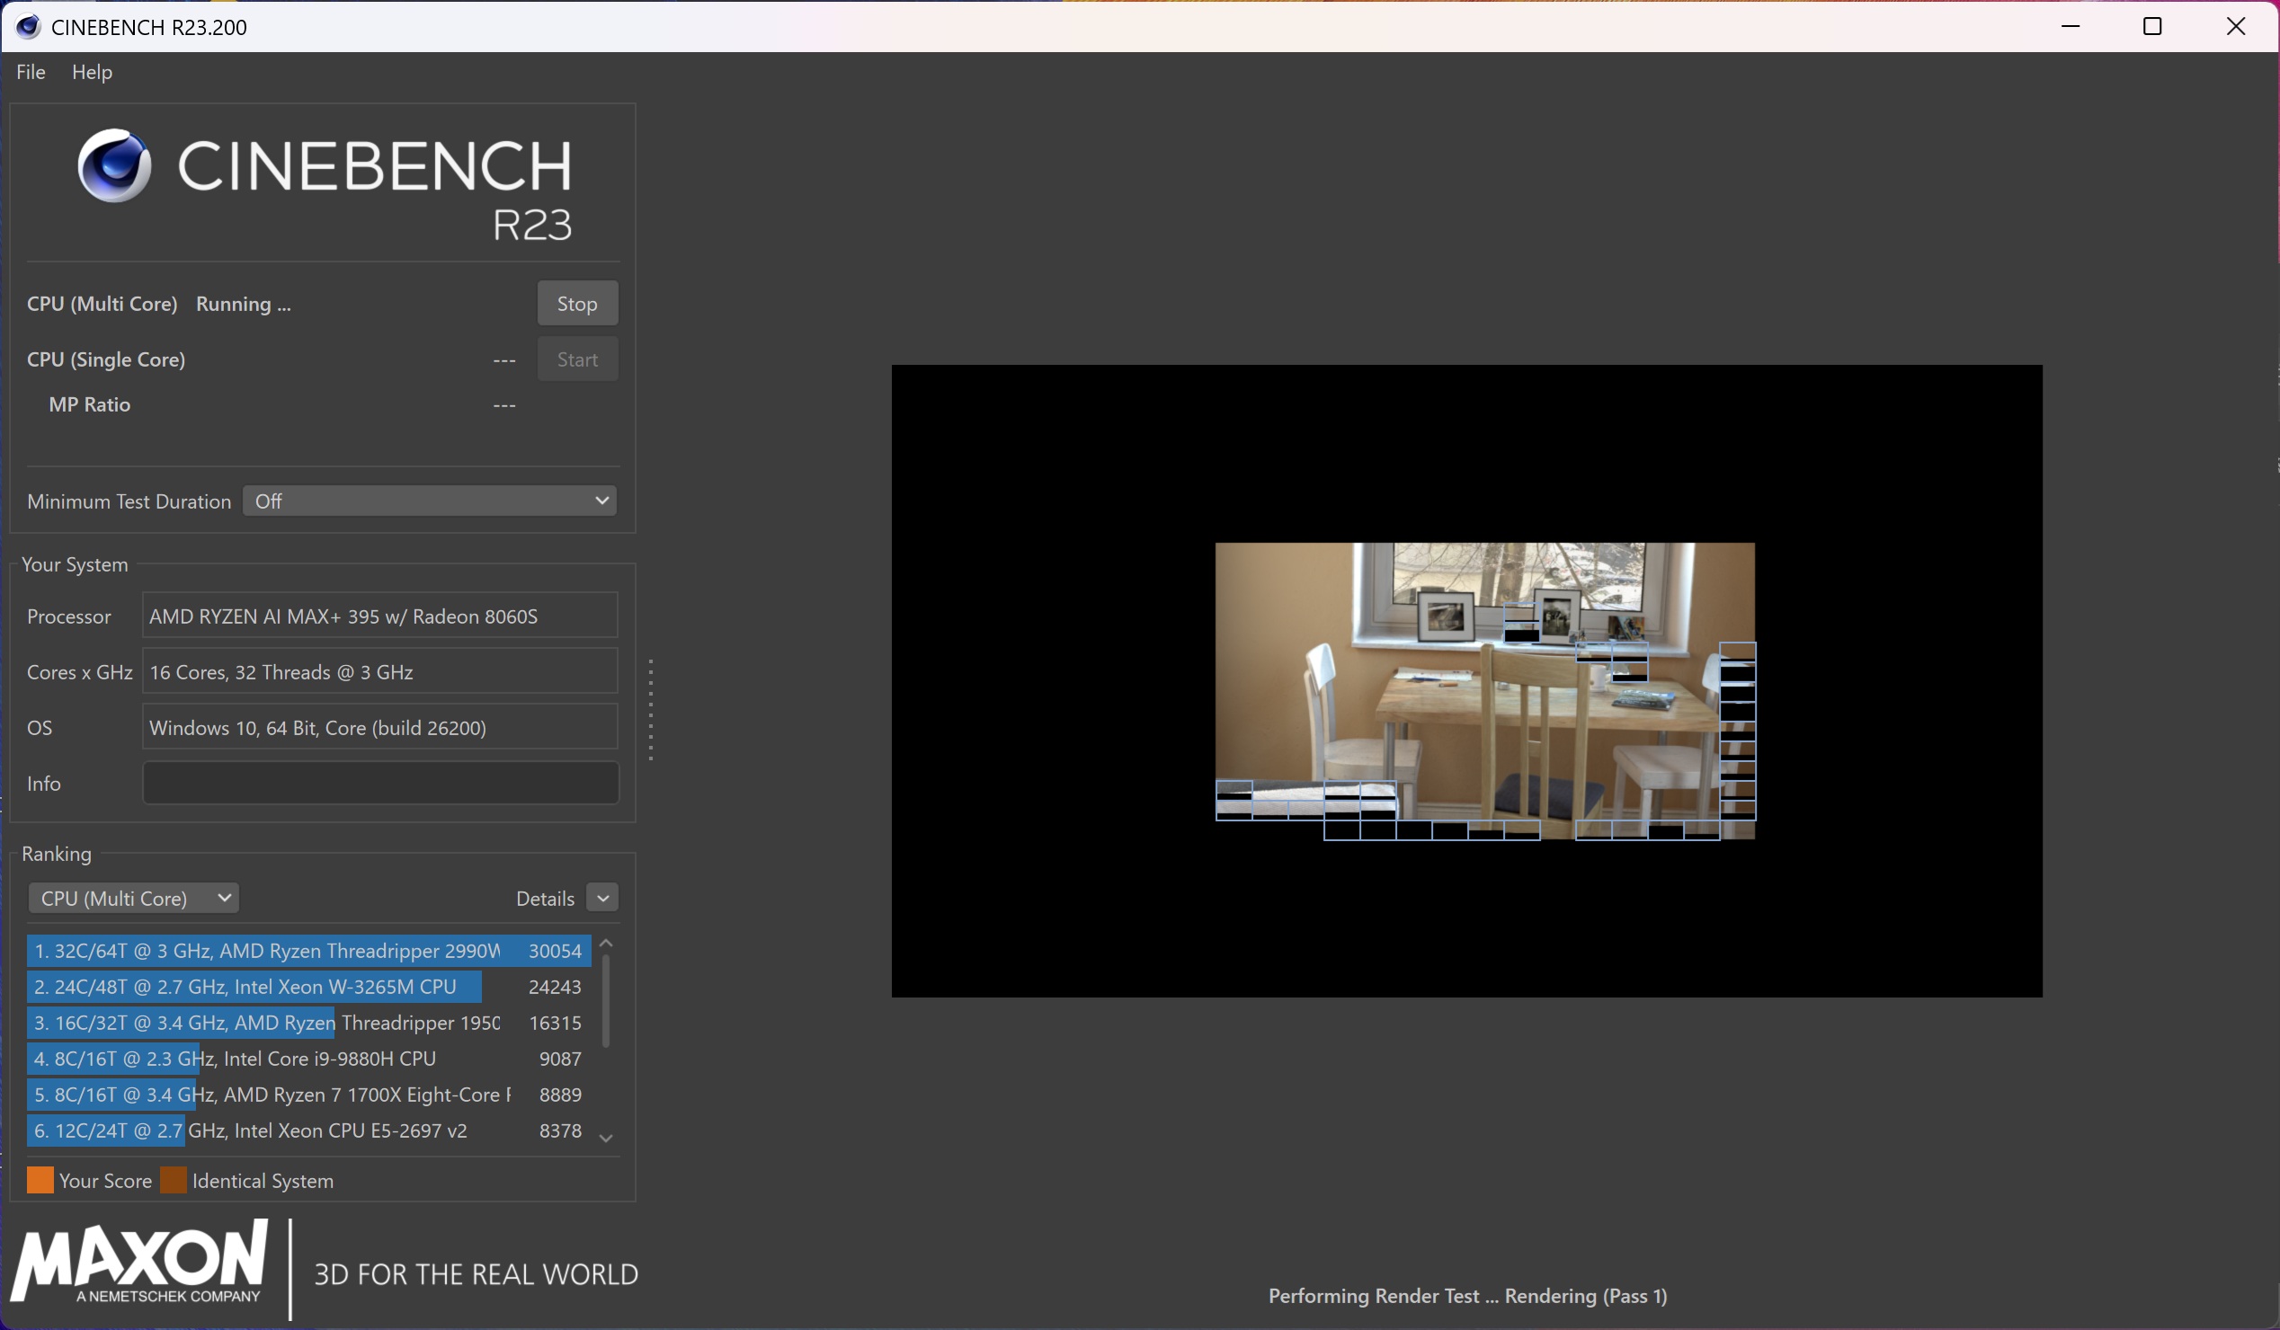
Task: Open the CPU (Multi Core) ranking dropdown
Action: [134, 898]
